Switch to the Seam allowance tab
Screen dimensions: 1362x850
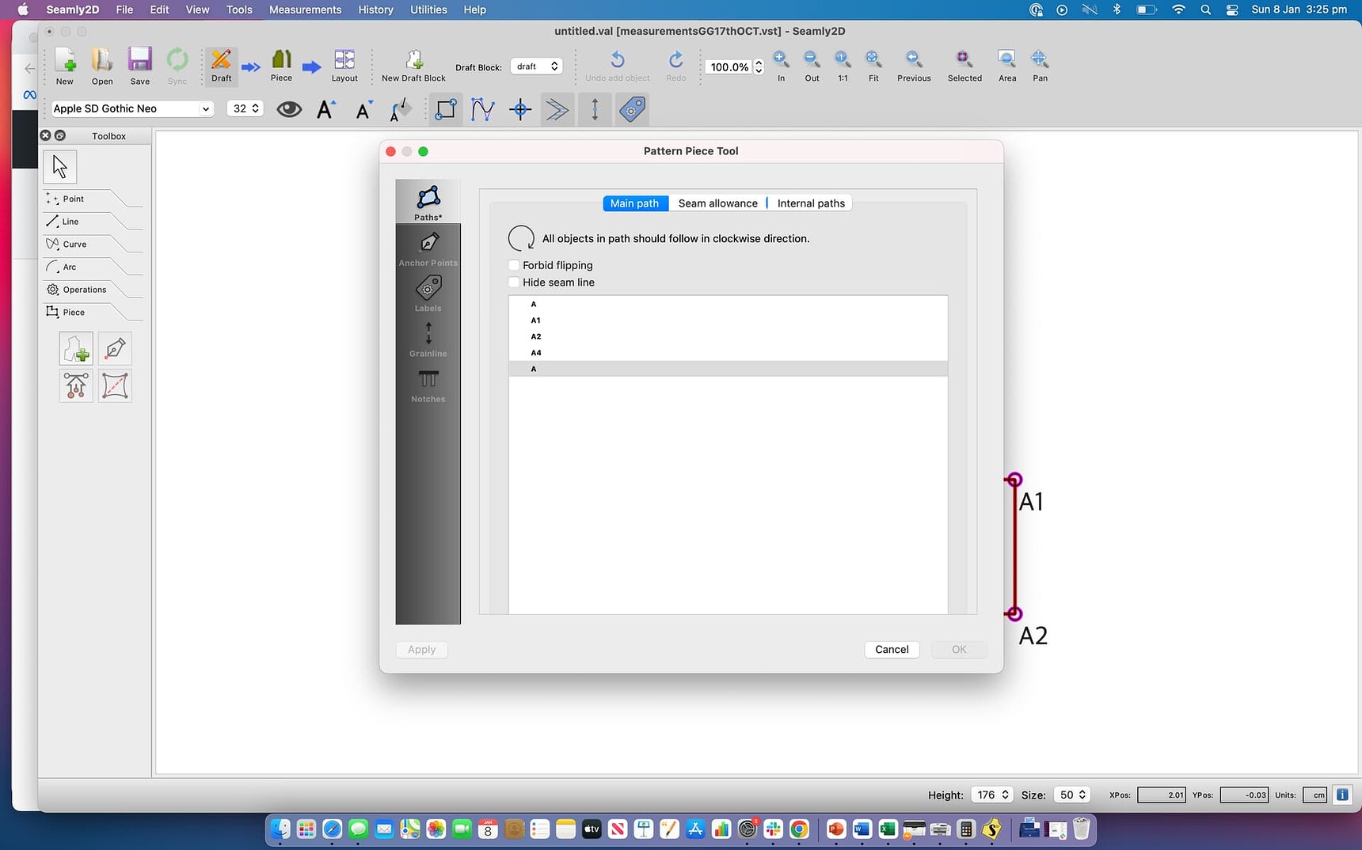coord(717,203)
